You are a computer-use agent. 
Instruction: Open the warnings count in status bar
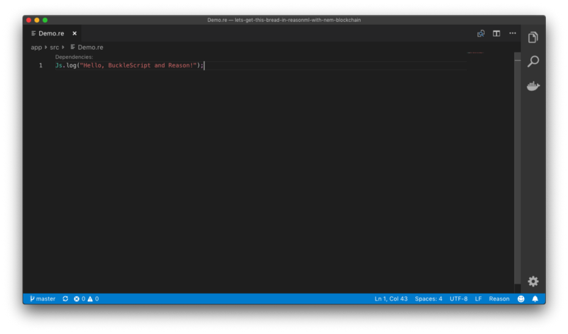click(93, 299)
